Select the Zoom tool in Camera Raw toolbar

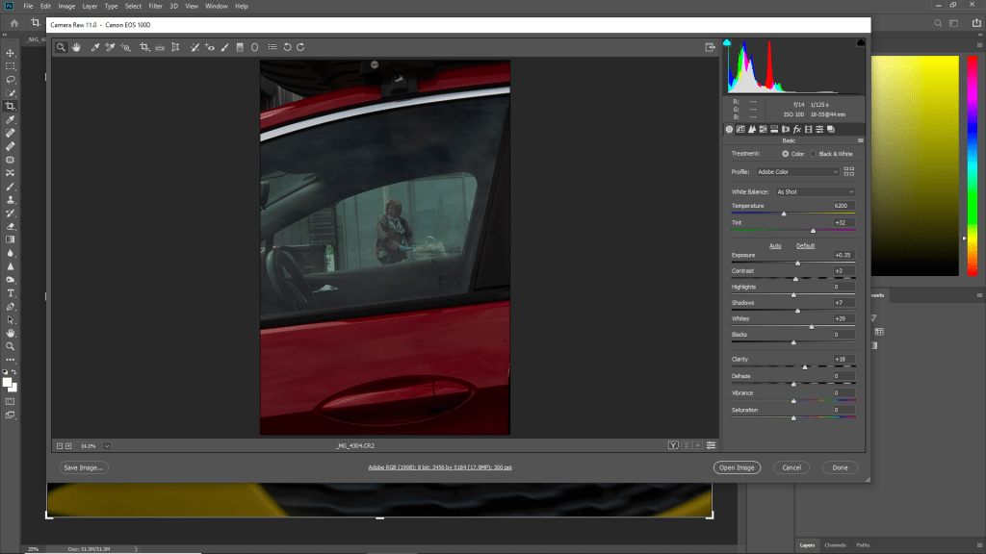coord(60,46)
